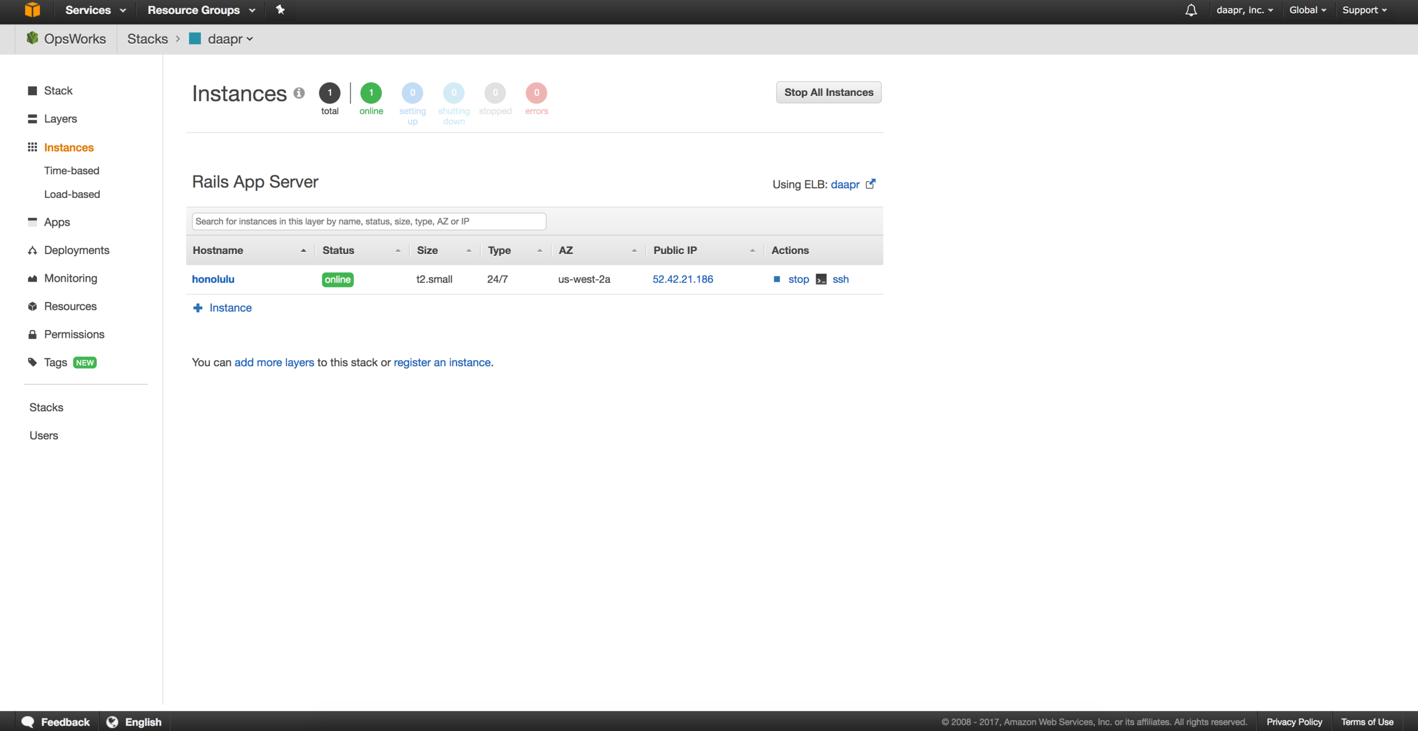Viewport: 1418px width, 731px height.
Task: Click the t2.small size cell
Action: 434,279
